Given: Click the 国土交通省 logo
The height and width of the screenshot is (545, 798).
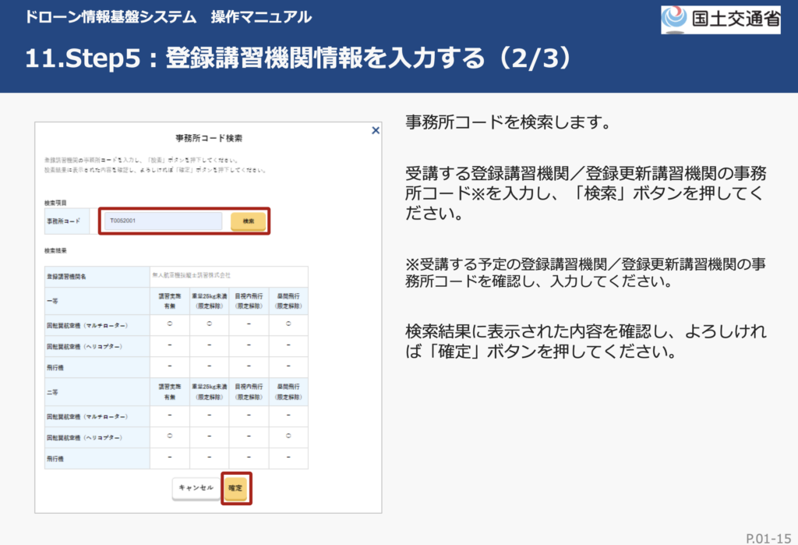Looking at the screenshot, I should (x=720, y=19).
